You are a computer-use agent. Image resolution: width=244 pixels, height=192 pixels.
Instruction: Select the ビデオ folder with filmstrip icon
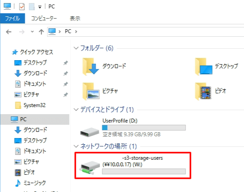(211, 91)
